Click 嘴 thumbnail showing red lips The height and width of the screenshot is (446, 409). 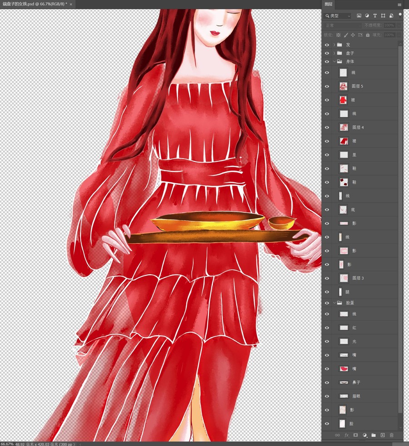pos(344,369)
